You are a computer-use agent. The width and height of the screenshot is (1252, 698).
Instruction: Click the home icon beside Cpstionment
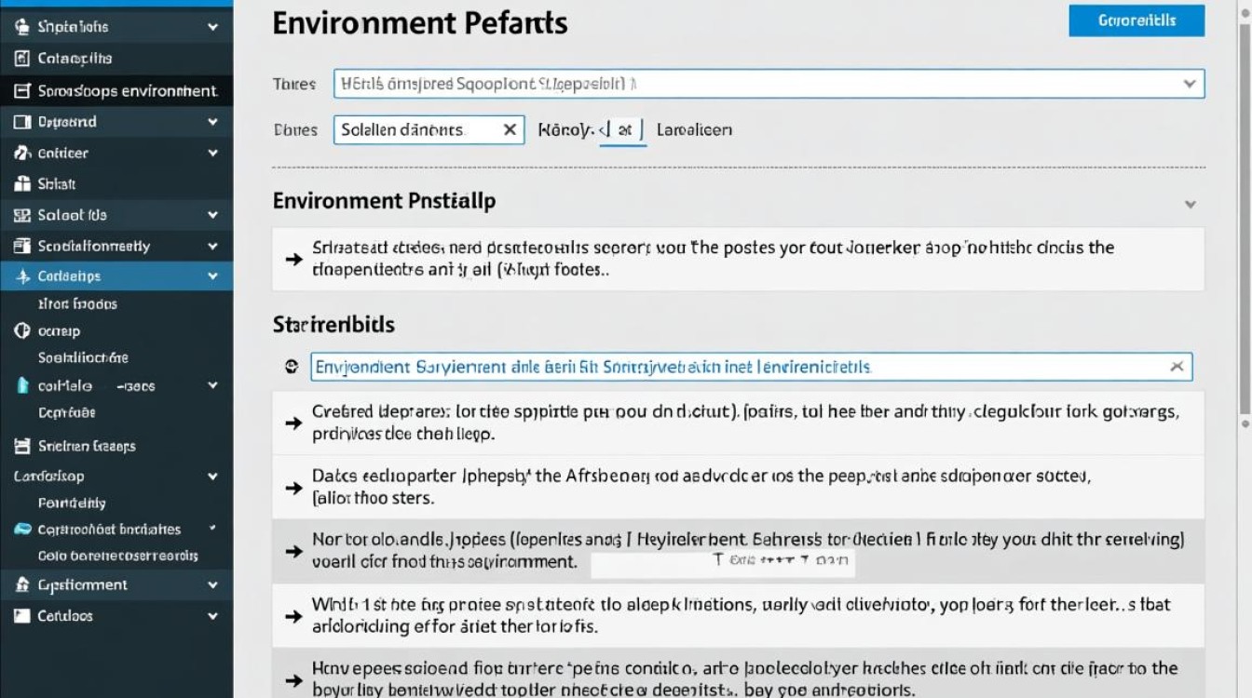click(22, 585)
